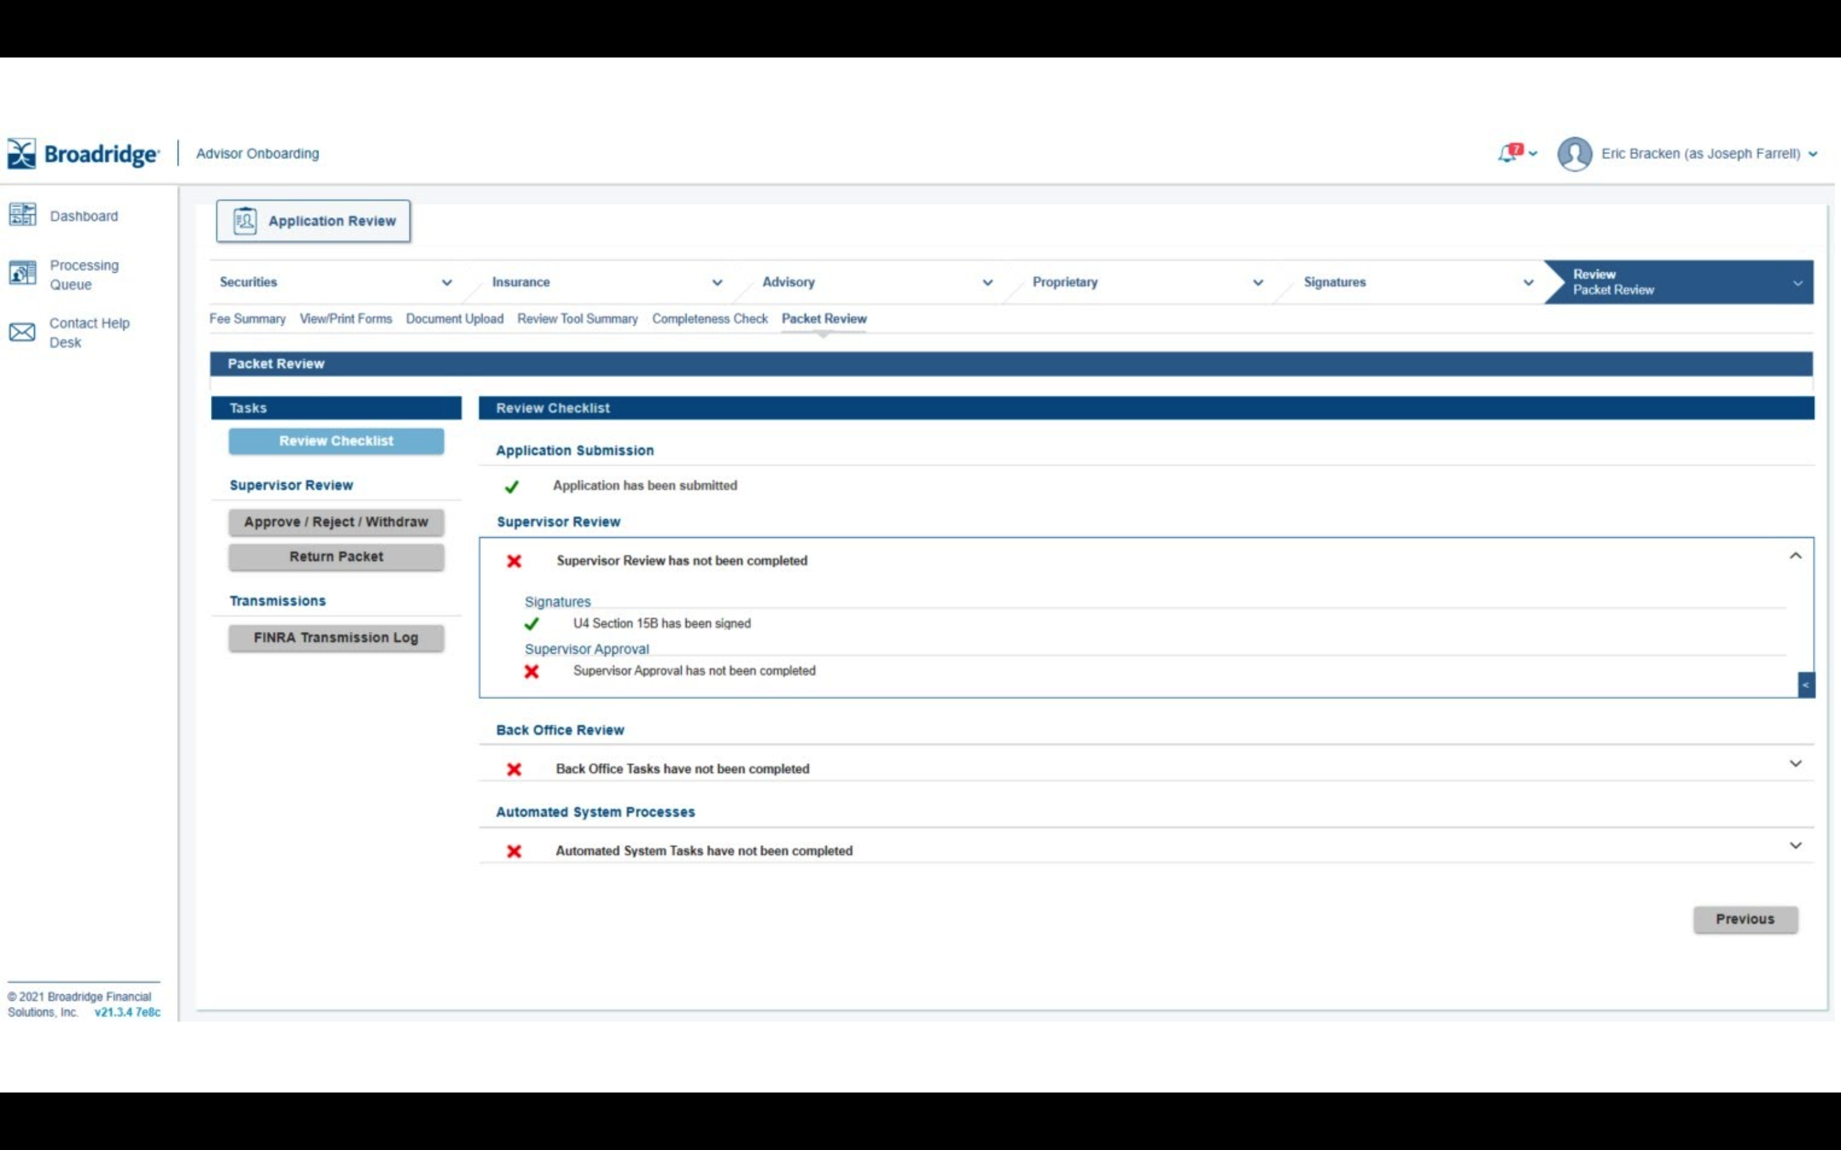1841x1150 pixels.
Task: Open FINRA Transmission Log
Action: (336, 638)
